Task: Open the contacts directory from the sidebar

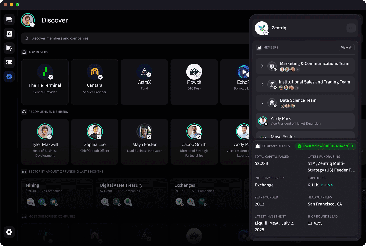Action: [9, 34]
